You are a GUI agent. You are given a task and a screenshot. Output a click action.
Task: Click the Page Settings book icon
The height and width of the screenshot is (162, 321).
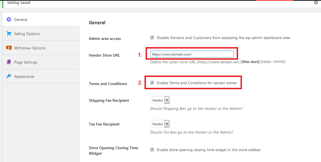[x=9, y=62]
